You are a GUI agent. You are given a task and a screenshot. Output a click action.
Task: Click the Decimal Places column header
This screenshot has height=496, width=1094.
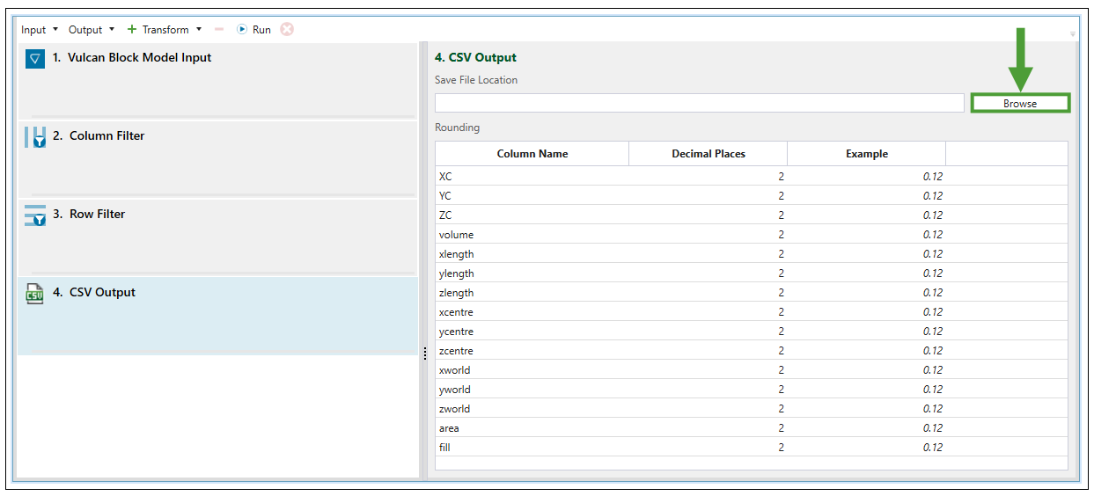click(708, 154)
